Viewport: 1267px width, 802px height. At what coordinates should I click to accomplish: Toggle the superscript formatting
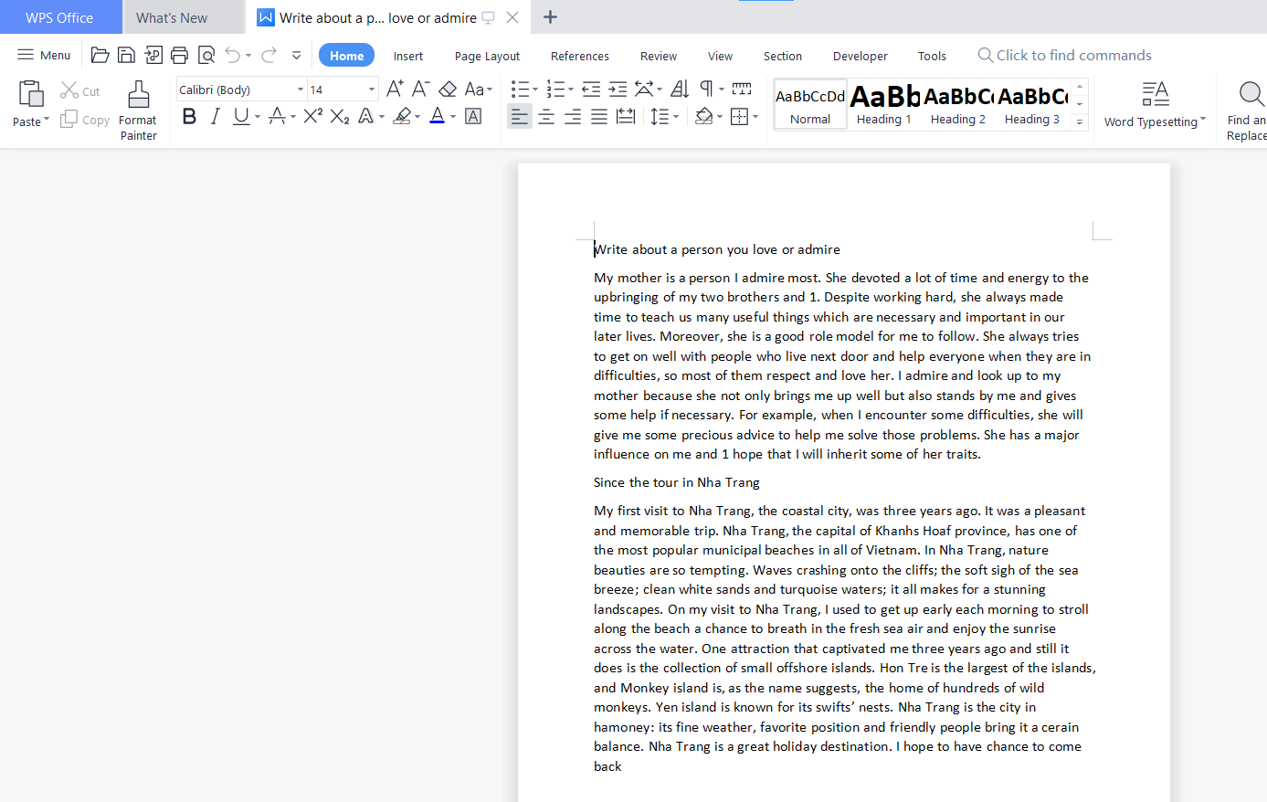312,116
